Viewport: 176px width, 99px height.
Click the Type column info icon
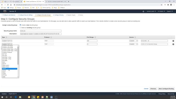point(6,37)
